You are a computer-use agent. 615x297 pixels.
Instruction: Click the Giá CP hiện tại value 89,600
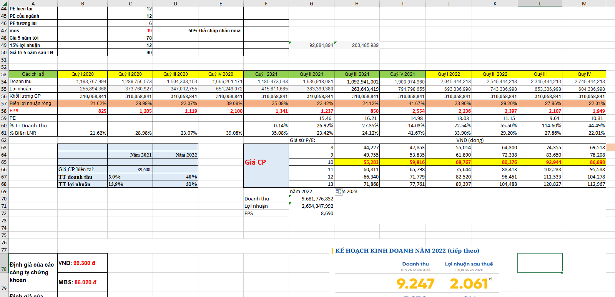130,170
